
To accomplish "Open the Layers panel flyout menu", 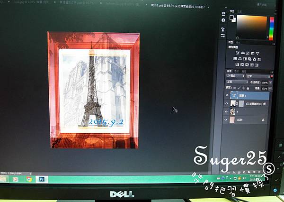I will pyautogui.click(x=272, y=72).
